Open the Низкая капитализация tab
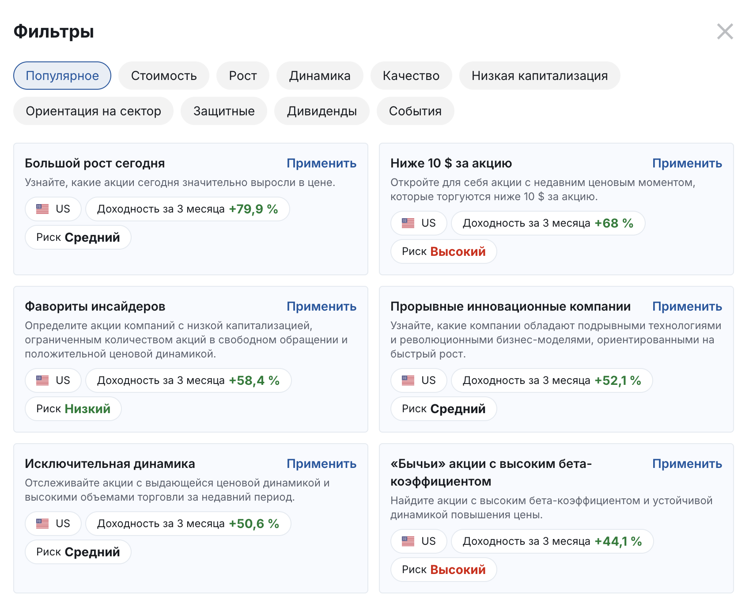This screenshot has width=749, height=608. [540, 76]
